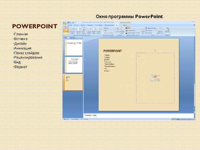Toggle the Ruler (Линейка) checkbox

(x=106, y=28)
